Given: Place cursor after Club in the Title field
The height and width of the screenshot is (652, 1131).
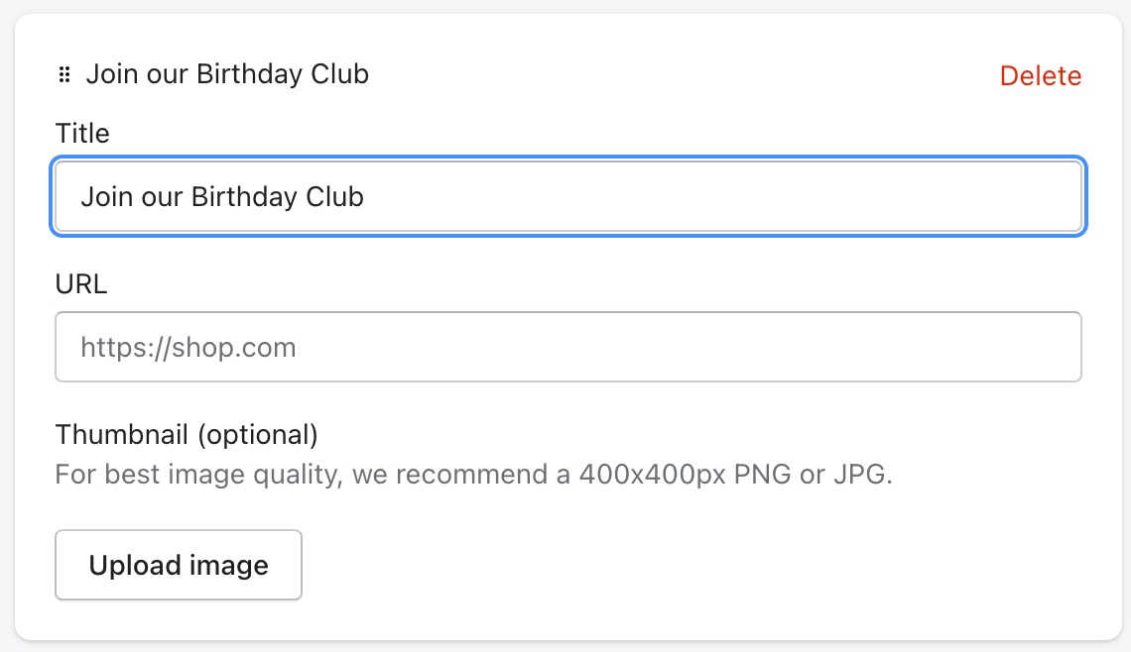Looking at the screenshot, I should [x=365, y=196].
